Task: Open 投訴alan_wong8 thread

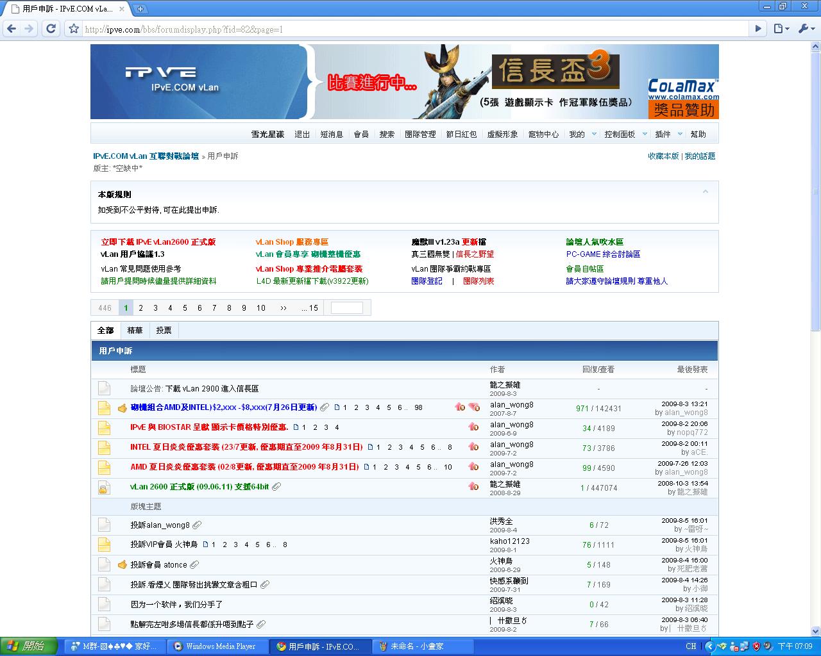Action: click(x=160, y=525)
